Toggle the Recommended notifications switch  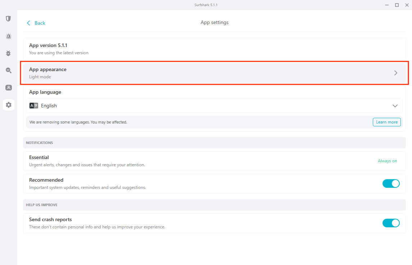[391, 183]
